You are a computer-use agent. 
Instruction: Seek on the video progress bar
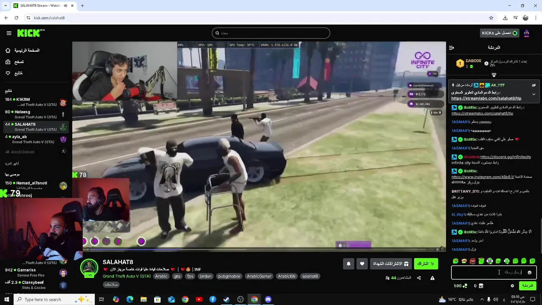tap(259, 250)
